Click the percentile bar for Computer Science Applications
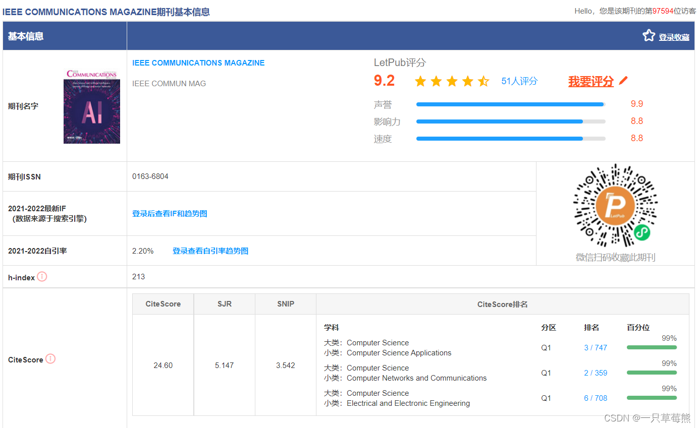 point(652,347)
